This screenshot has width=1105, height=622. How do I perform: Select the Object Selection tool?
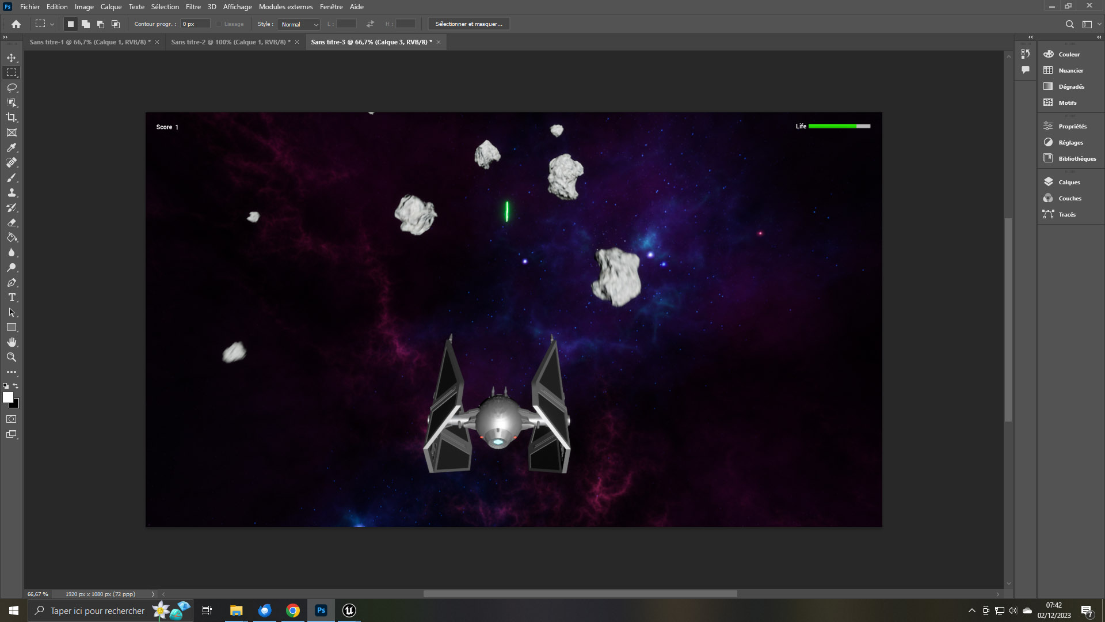(x=12, y=103)
